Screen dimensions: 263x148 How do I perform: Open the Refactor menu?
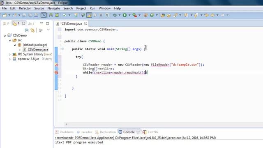pyautogui.click(x=25, y=8)
